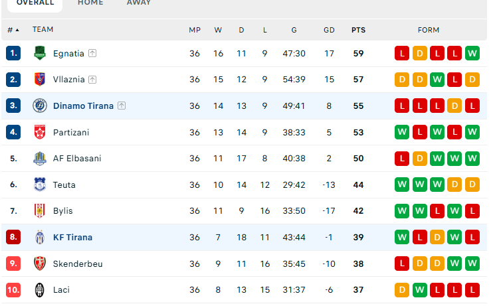Image resolution: width=495 pixels, height=306 pixels.
Task: Click the Bylis club logo
Action: tap(40, 211)
